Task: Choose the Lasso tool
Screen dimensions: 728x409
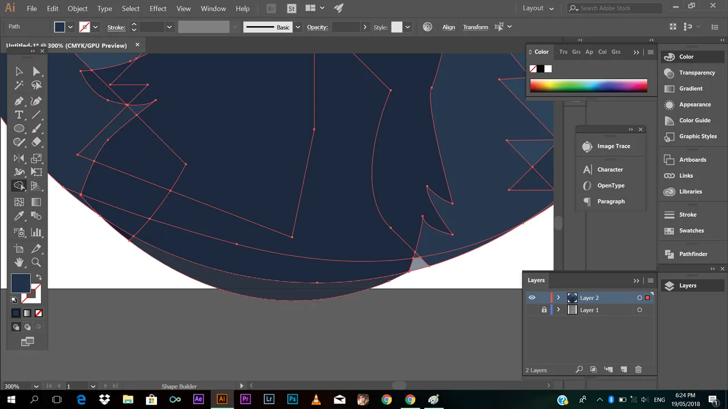Action: pos(36,85)
